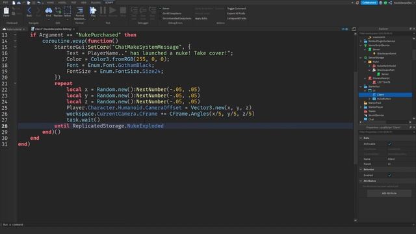
Task: Click the share icon beside Collaborate
Action: click(x=390, y=3)
